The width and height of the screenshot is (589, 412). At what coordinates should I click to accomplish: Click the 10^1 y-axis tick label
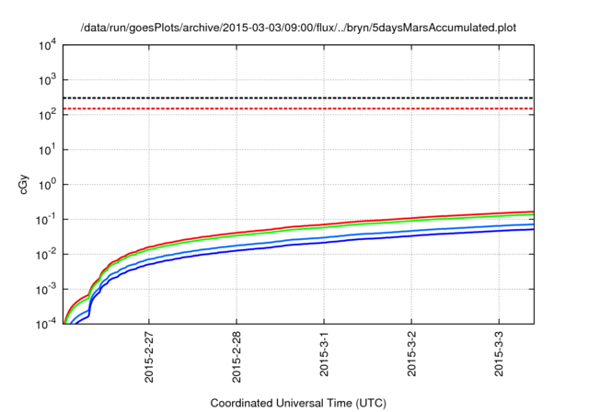pyautogui.click(x=48, y=149)
